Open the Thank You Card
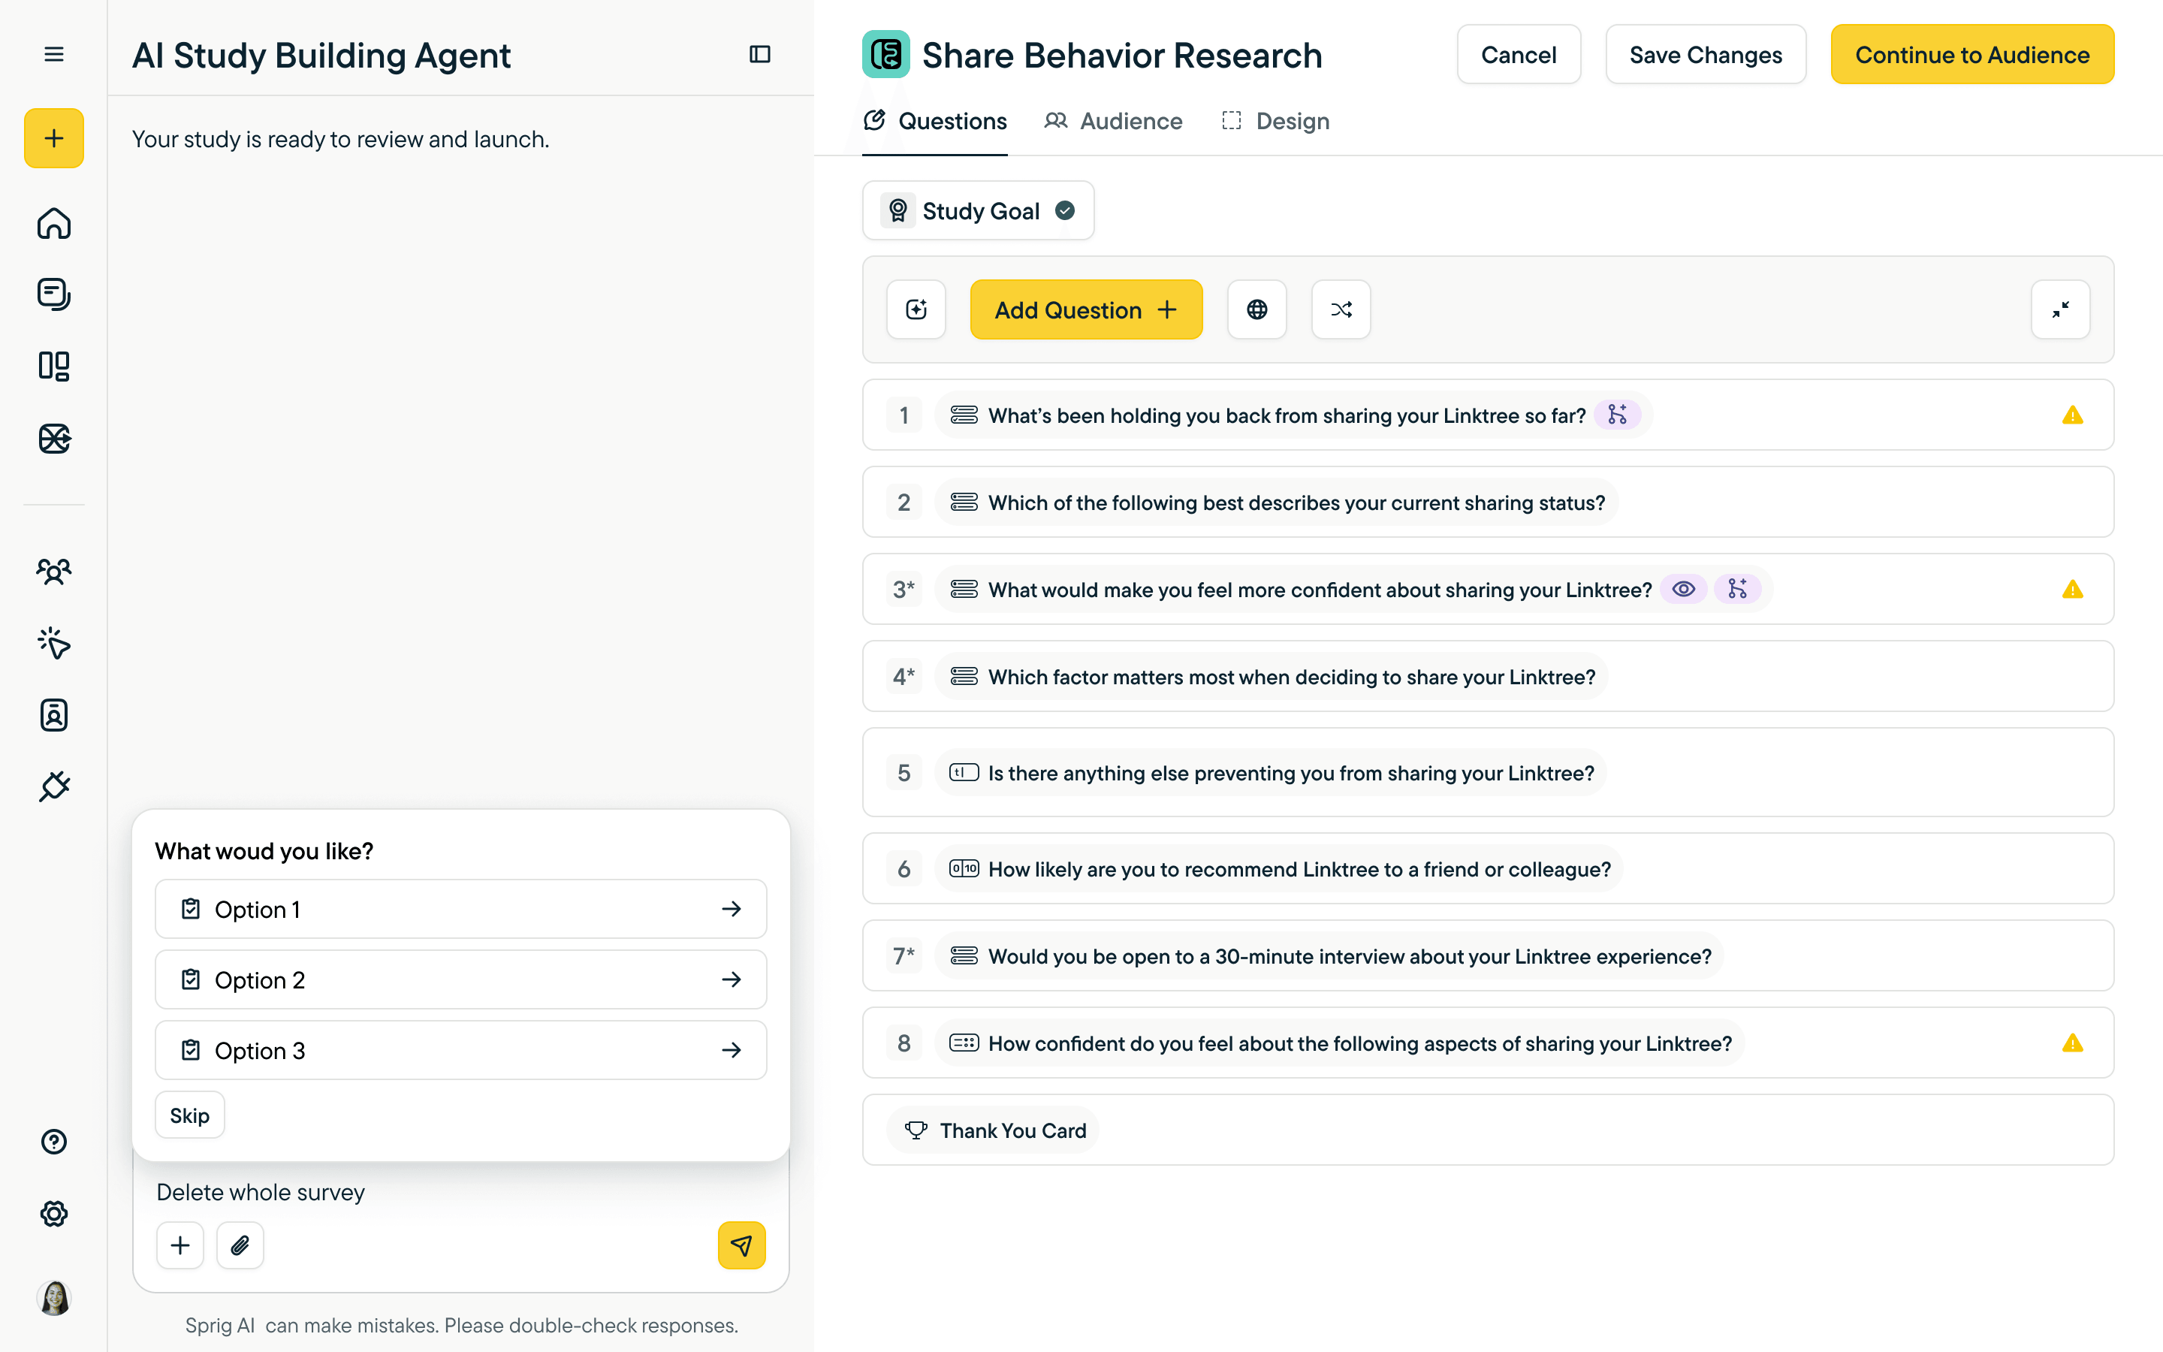Image resolution: width=2163 pixels, height=1352 pixels. (x=1487, y=1130)
